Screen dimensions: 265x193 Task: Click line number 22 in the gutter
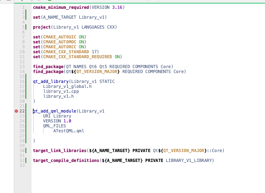coord(22,111)
